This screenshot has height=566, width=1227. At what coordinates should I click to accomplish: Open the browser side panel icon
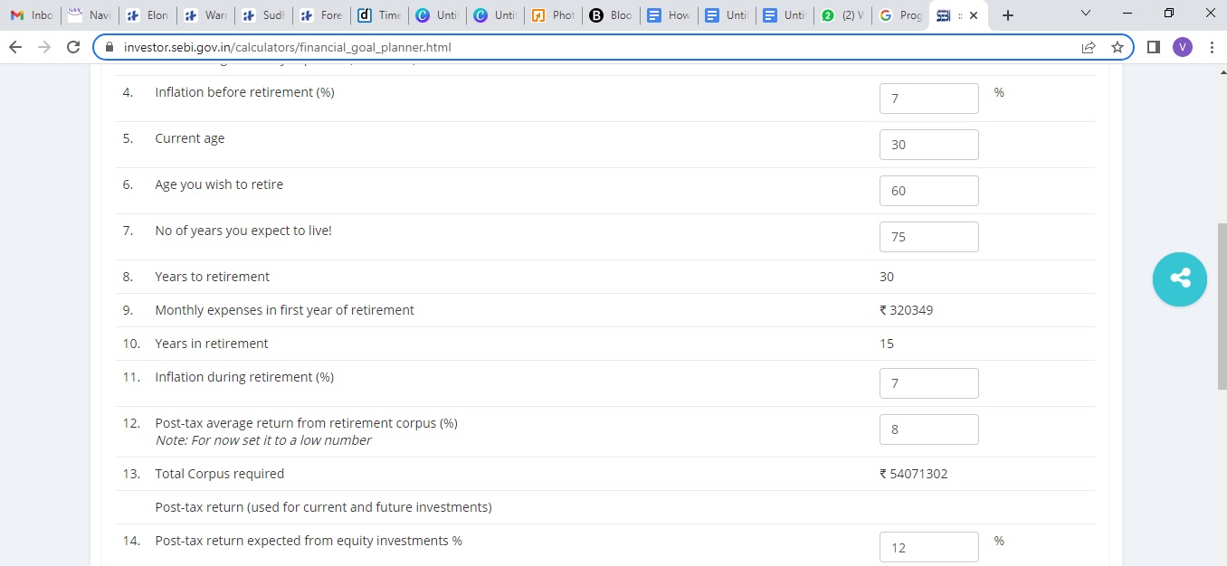pyautogui.click(x=1153, y=47)
